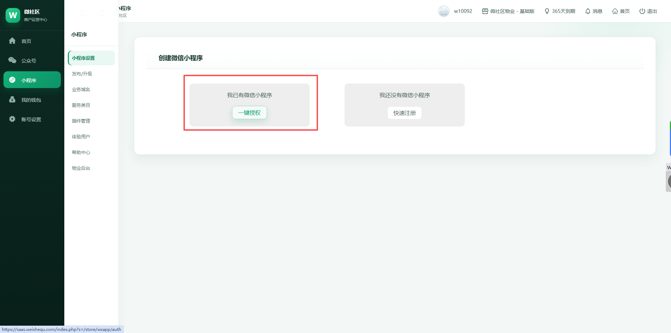Select 小程序设置 submenu item
Screen dimensions: 671x333
point(91,58)
